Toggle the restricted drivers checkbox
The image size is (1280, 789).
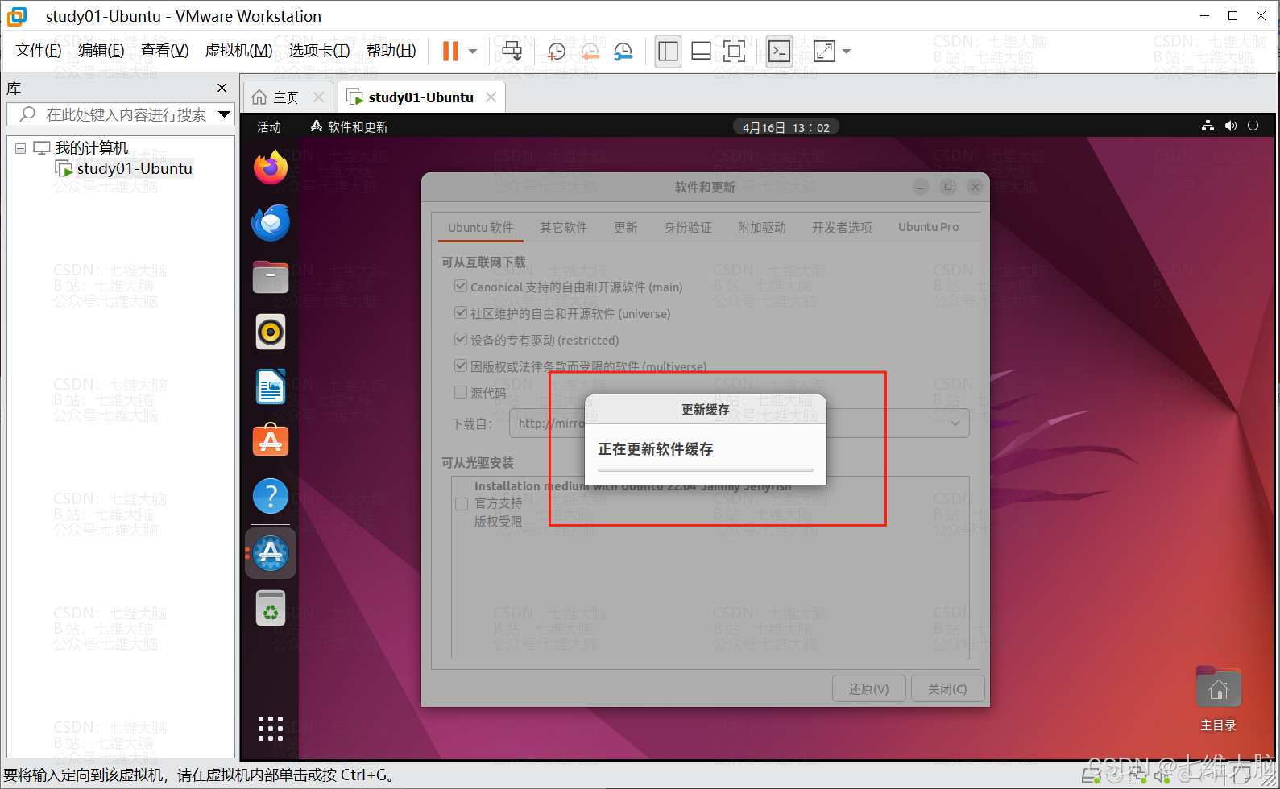pyautogui.click(x=461, y=339)
